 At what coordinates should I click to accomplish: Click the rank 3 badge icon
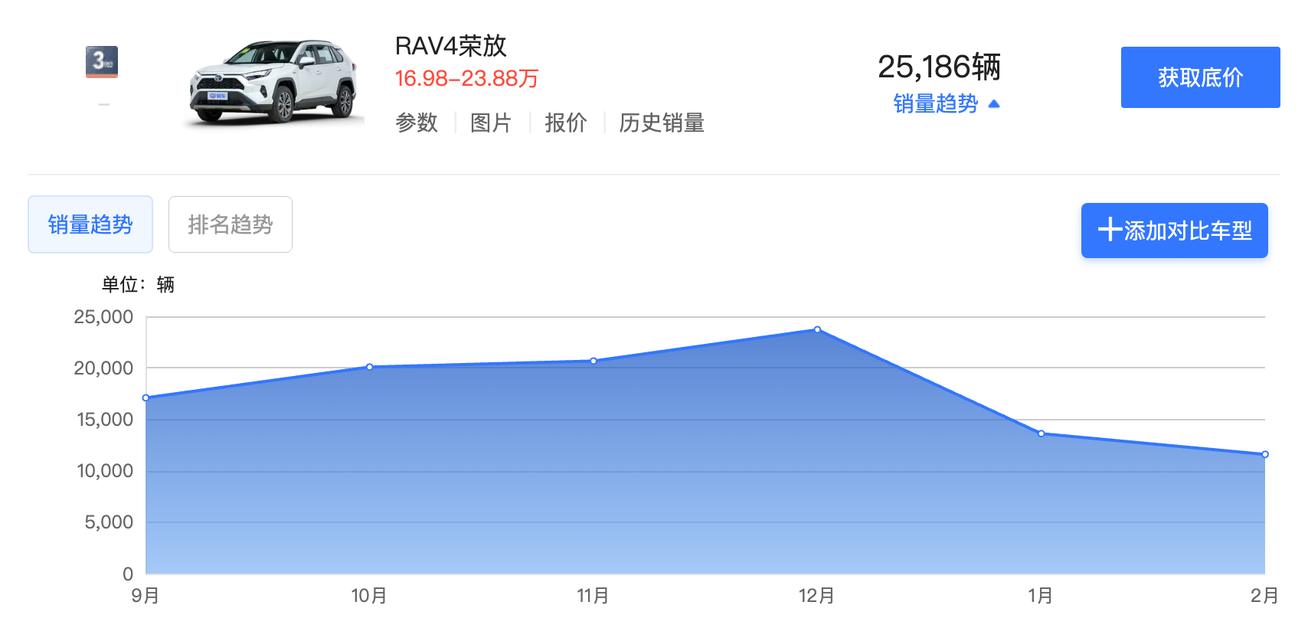tap(102, 62)
